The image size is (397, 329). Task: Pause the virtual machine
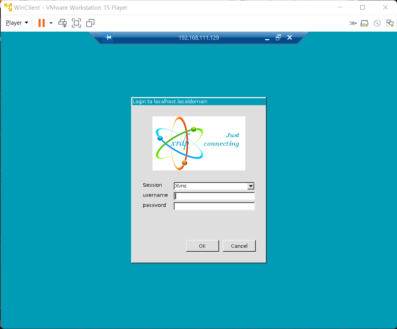pos(41,23)
